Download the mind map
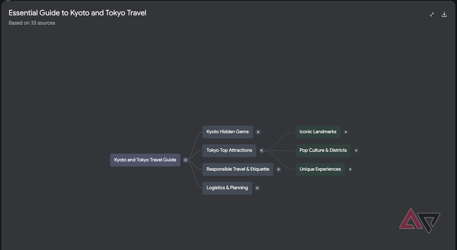This screenshot has height=250, width=457. [x=444, y=14]
